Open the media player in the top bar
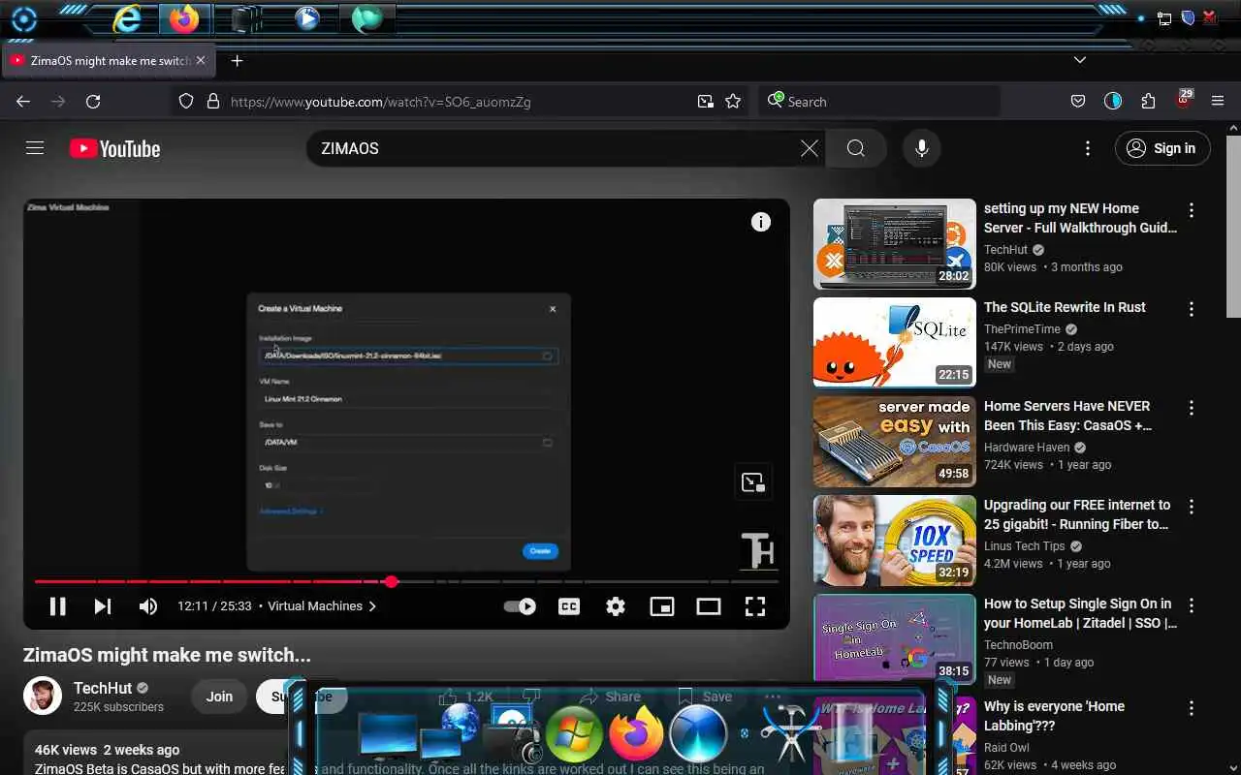Screen dimensions: 1241x775 pos(307,18)
